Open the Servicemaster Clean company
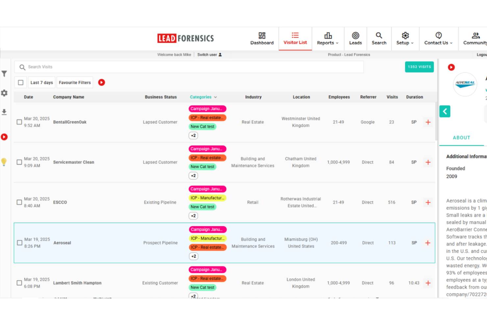 (74, 162)
